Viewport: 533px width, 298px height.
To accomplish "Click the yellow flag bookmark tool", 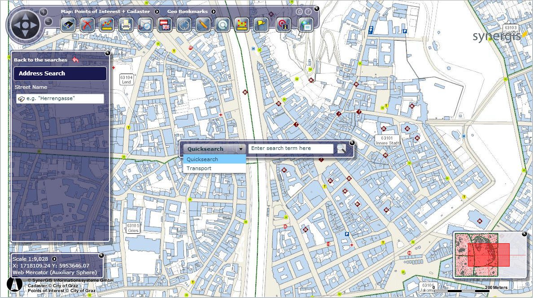I will point(261,25).
